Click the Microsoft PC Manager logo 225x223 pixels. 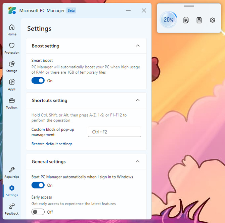coord(12,10)
